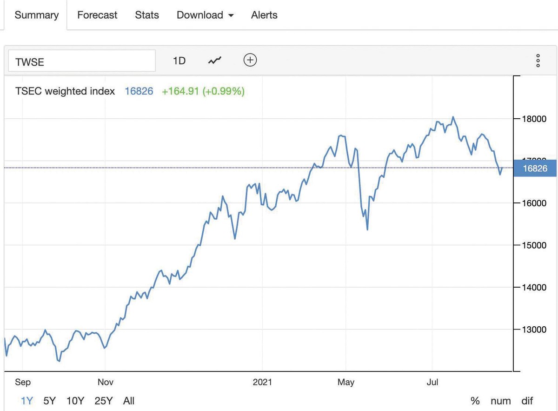The height and width of the screenshot is (411, 558).
Task: Switch chart to 10Y range
Action: click(75, 400)
